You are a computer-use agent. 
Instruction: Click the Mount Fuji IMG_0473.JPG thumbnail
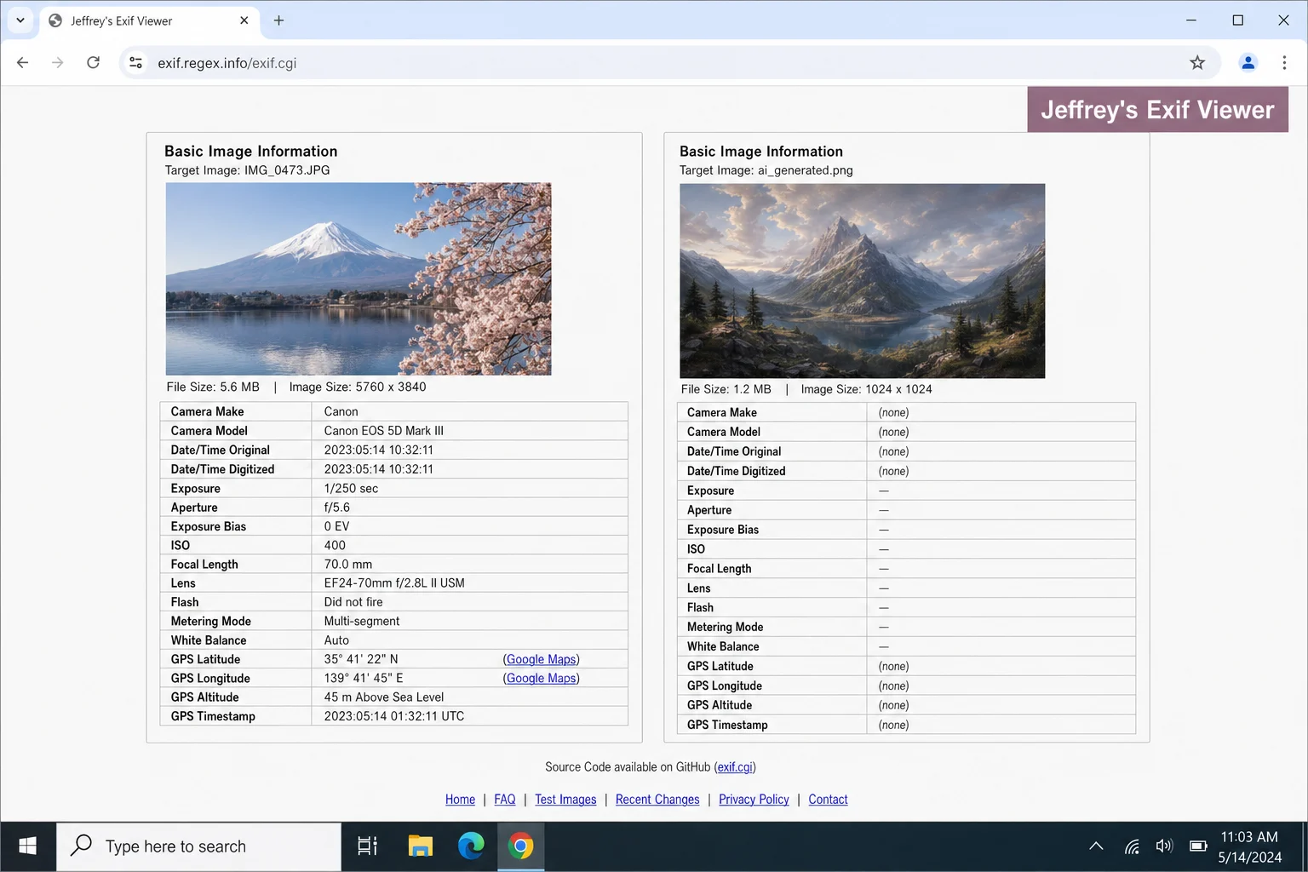point(358,278)
